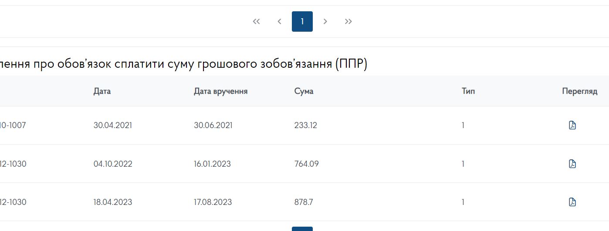The width and height of the screenshot is (609, 231).
Task: Select the 764.09 amount cell
Action: (x=306, y=164)
